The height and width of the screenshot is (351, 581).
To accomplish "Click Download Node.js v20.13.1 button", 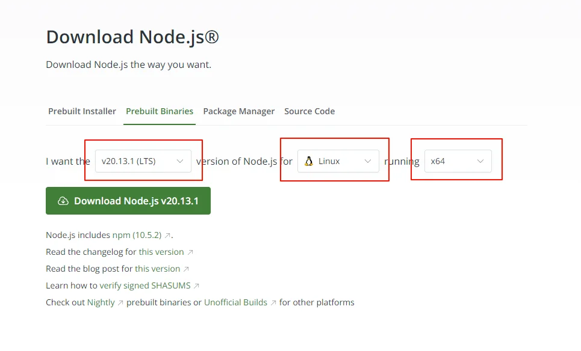I will 128,201.
